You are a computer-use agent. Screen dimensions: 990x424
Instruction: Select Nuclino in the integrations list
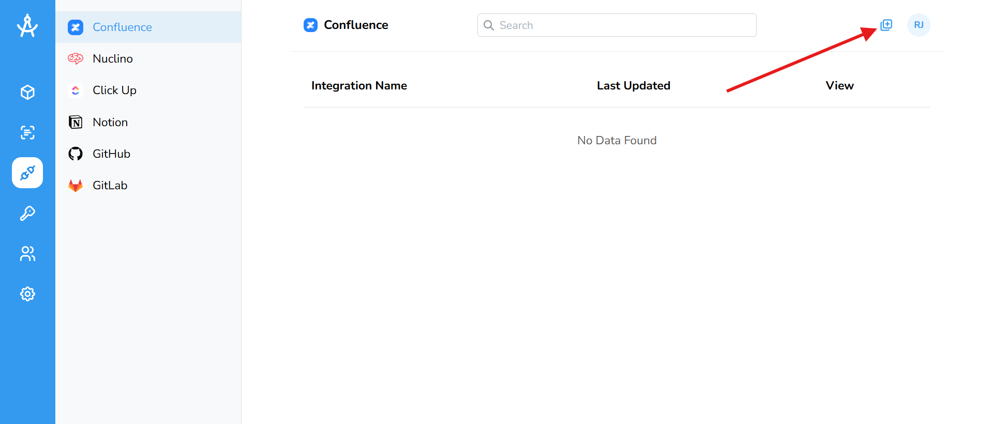148,58
